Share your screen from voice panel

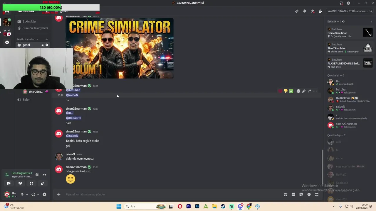tap(20, 183)
